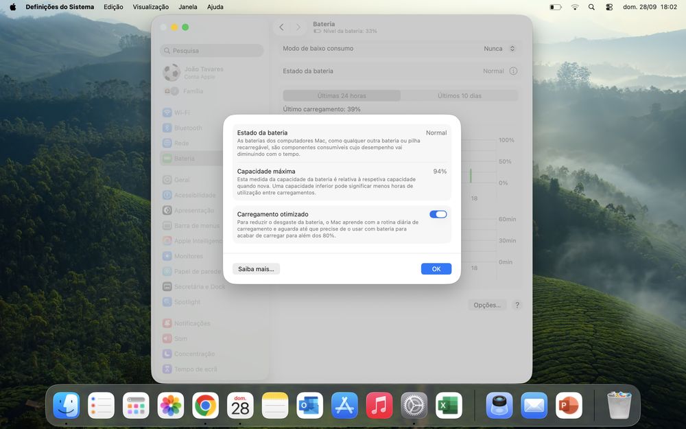Go forward with the right chevron

click(298, 27)
